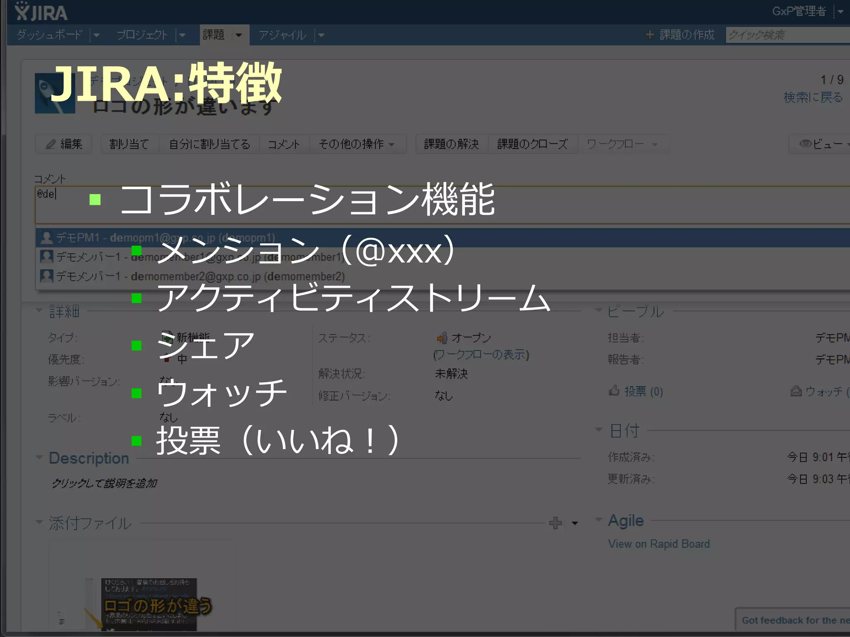Image resolution: width=850 pixels, height=637 pixels.
Task: Expand the ダッシュボード dropdown arrow
Action: 97,35
